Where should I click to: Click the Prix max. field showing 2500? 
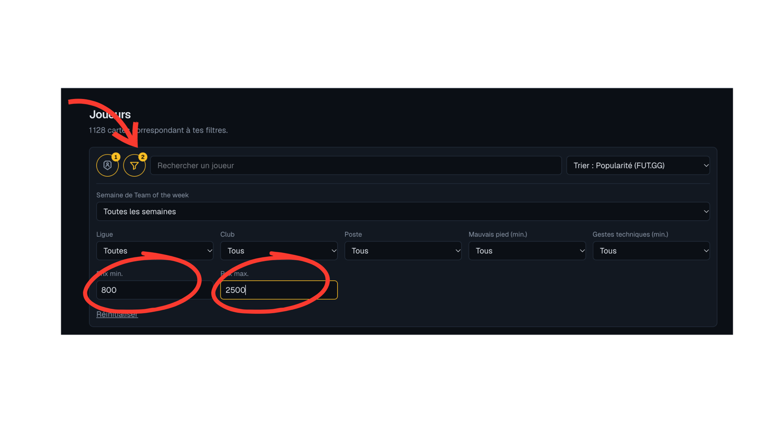click(x=279, y=290)
